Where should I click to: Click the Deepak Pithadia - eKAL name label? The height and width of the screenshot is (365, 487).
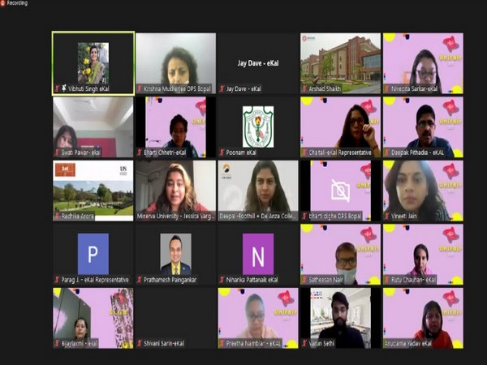pyautogui.click(x=420, y=152)
